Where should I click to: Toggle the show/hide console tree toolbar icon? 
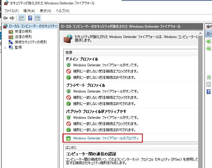pos(21,18)
